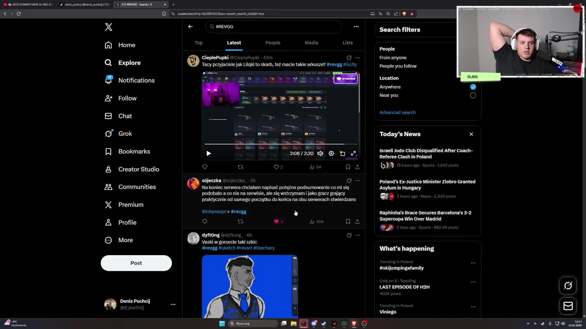The width and height of the screenshot is (586, 329).
Task: Reply to the sójeczka post
Action: (205, 222)
